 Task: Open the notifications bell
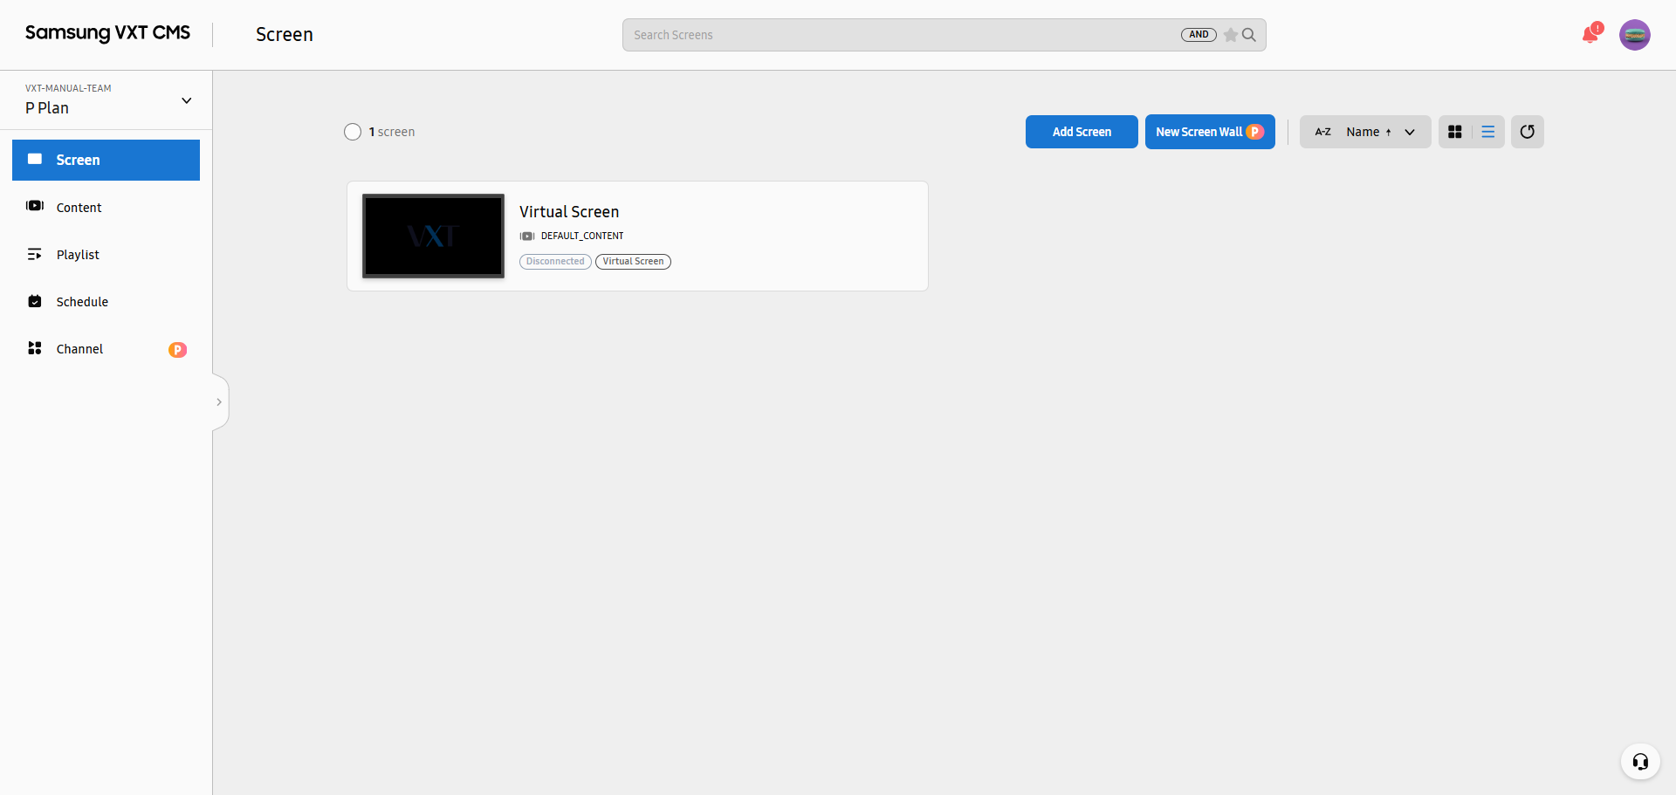coord(1590,35)
